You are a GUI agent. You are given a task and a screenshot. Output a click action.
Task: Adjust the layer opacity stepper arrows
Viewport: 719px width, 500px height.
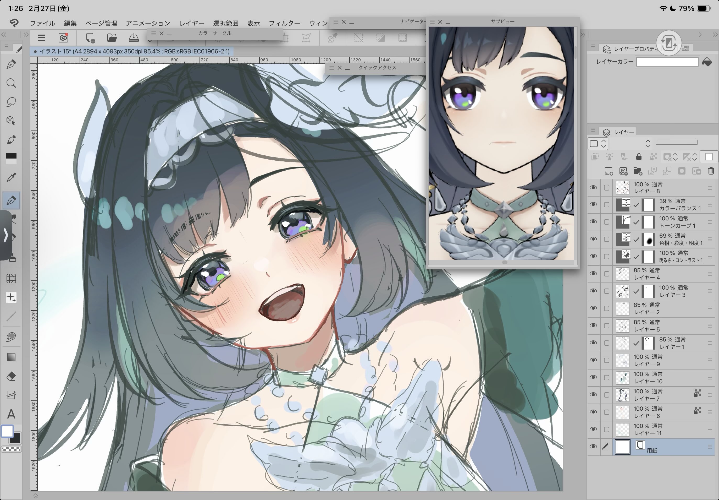648,144
